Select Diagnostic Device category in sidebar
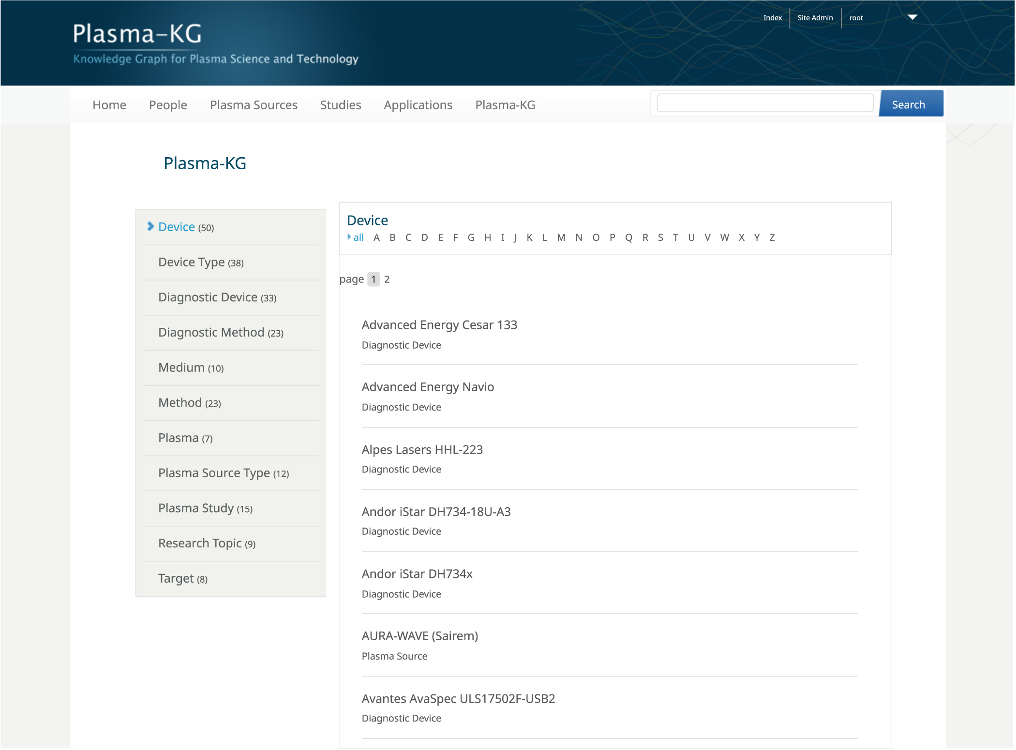The width and height of the screenshot is (1016, 750). click(x=217, y=297)
